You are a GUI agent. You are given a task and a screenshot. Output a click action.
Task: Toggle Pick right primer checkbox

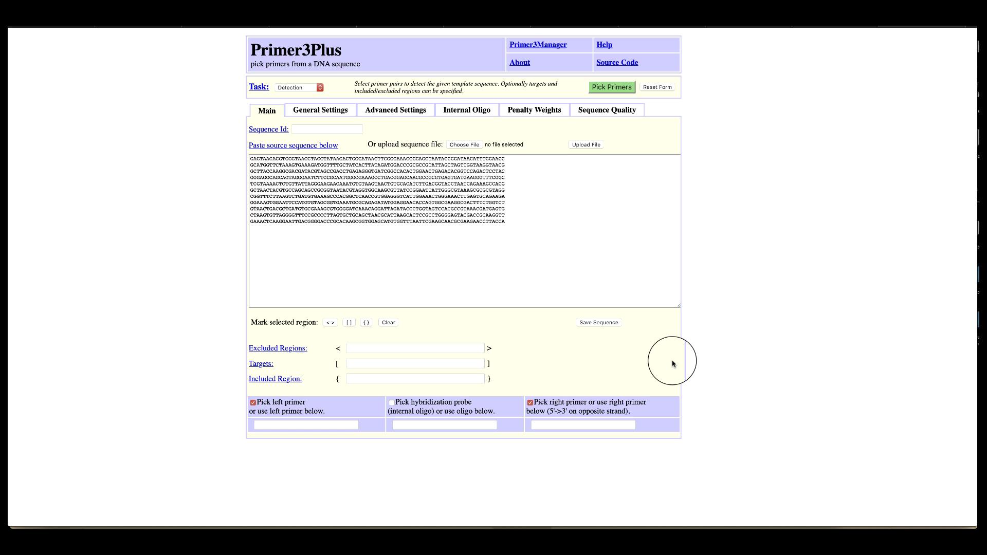click(x=530, y=402)
